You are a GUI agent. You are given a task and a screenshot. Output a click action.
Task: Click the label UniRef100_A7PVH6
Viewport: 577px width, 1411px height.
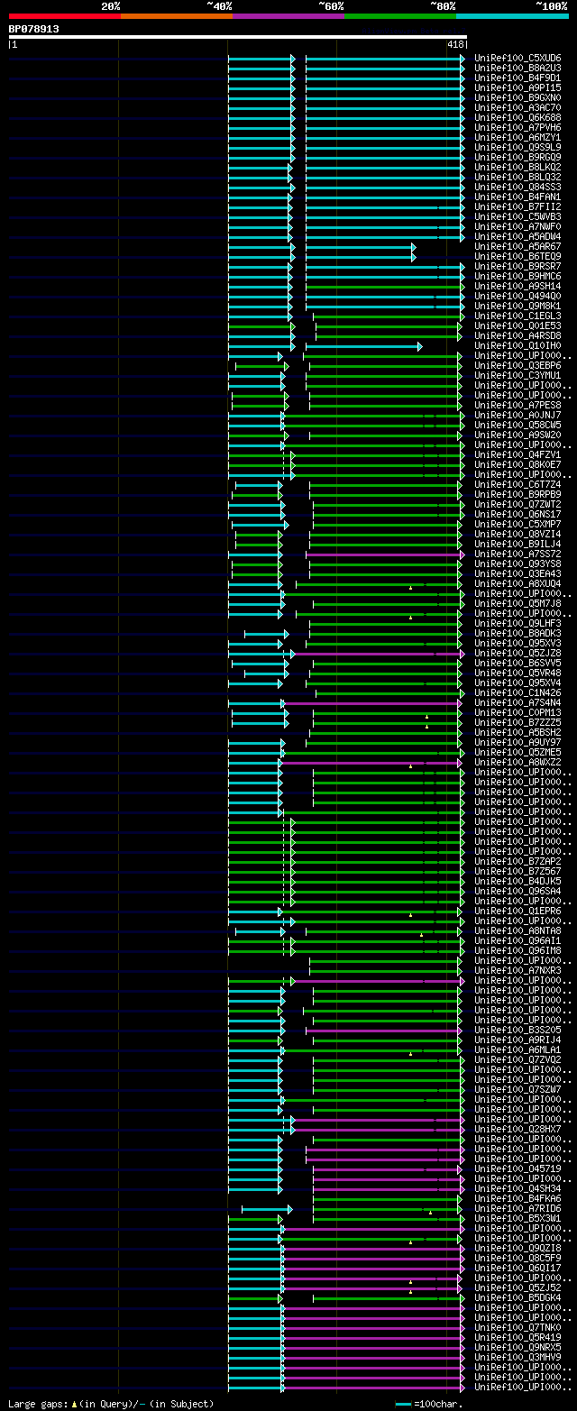pos(517,127)
